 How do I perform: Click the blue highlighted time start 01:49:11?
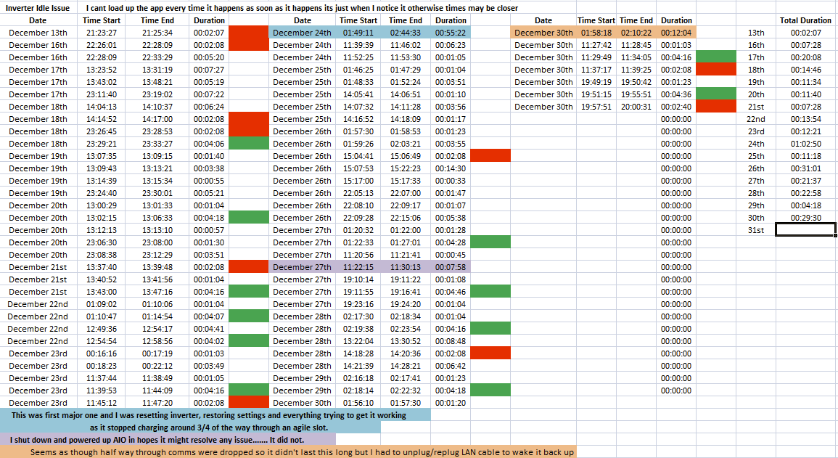[x=358, y=33]
